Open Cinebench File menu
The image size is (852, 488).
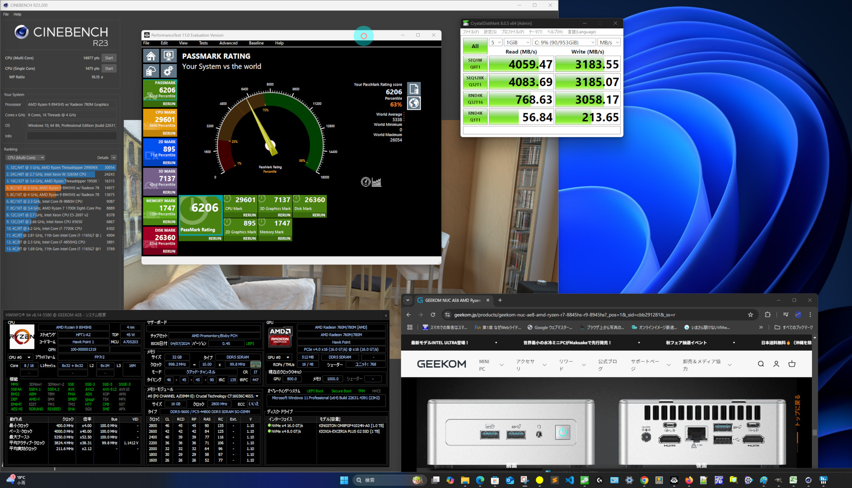click(x=6, y=14)
